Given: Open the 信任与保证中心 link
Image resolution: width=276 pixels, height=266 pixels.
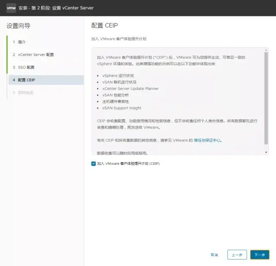Looking at the screenshot, I should point(207,140).
